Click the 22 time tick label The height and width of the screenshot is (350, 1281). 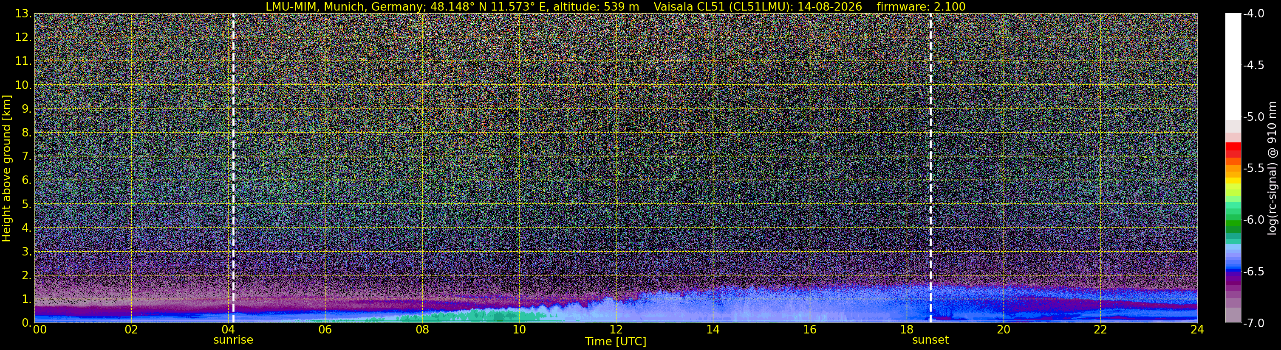[x=1100, y=330]
